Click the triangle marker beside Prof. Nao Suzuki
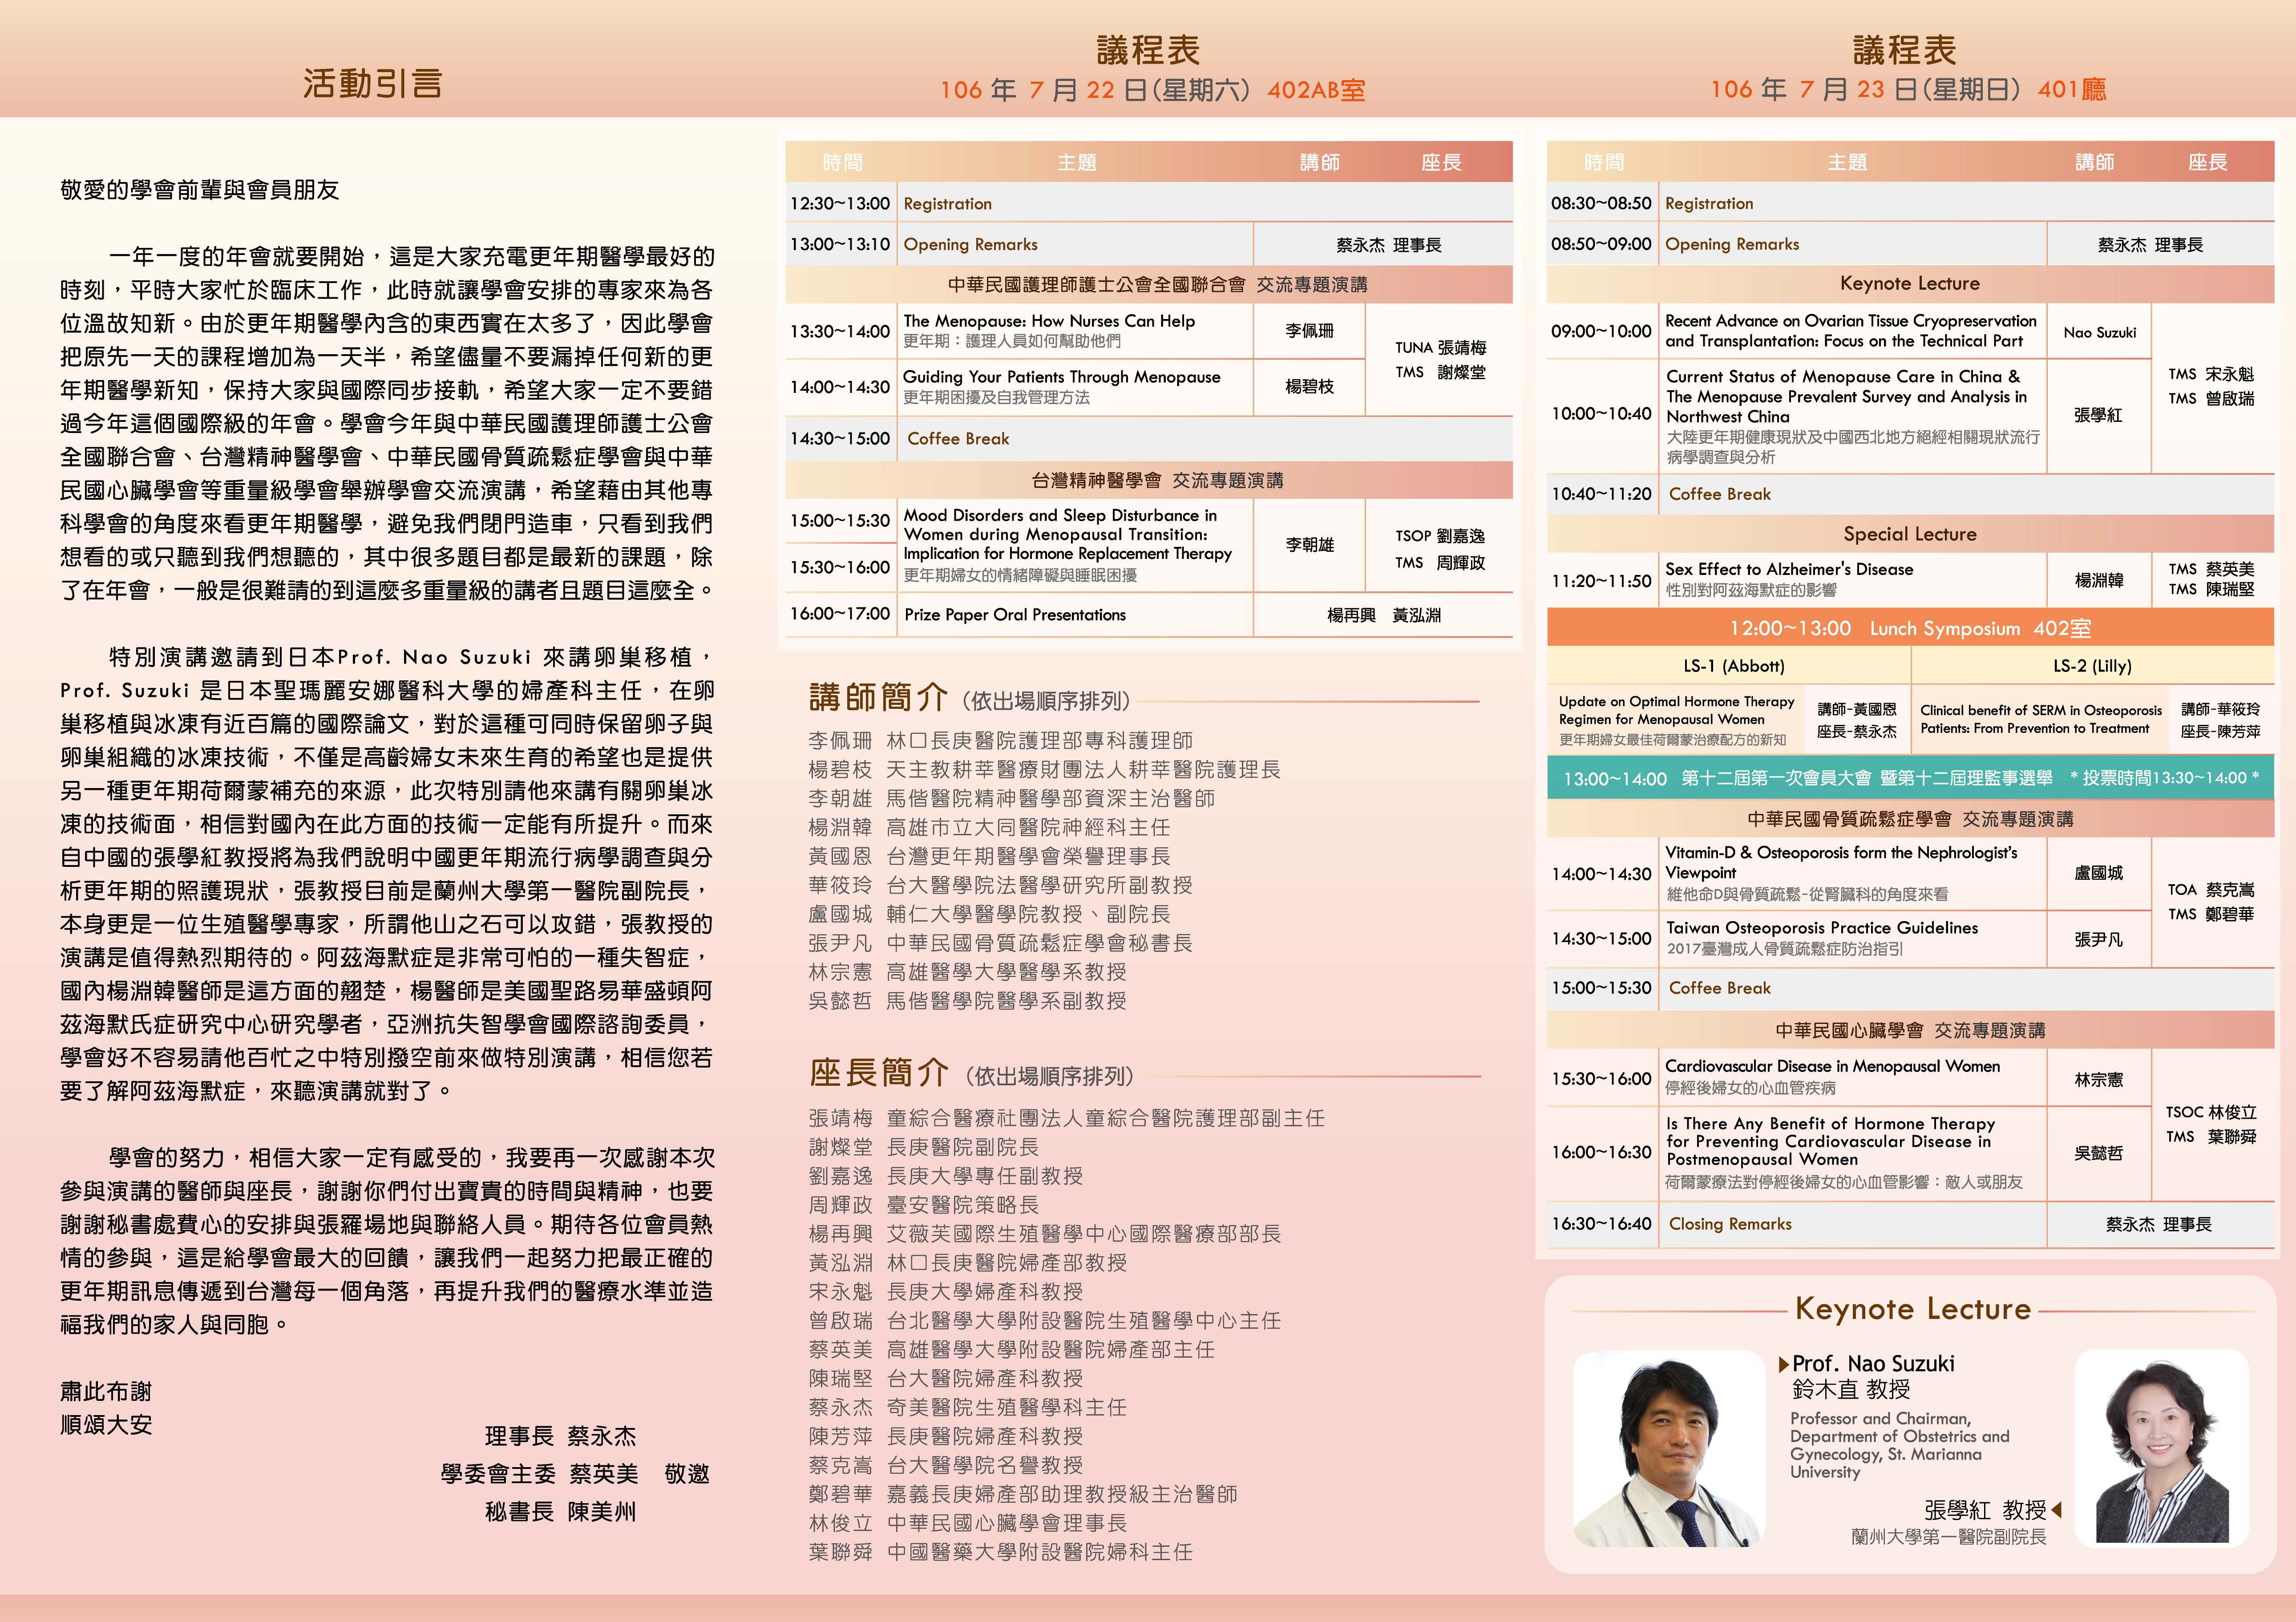The image size is (2296, 1622). [1784, 1365]
